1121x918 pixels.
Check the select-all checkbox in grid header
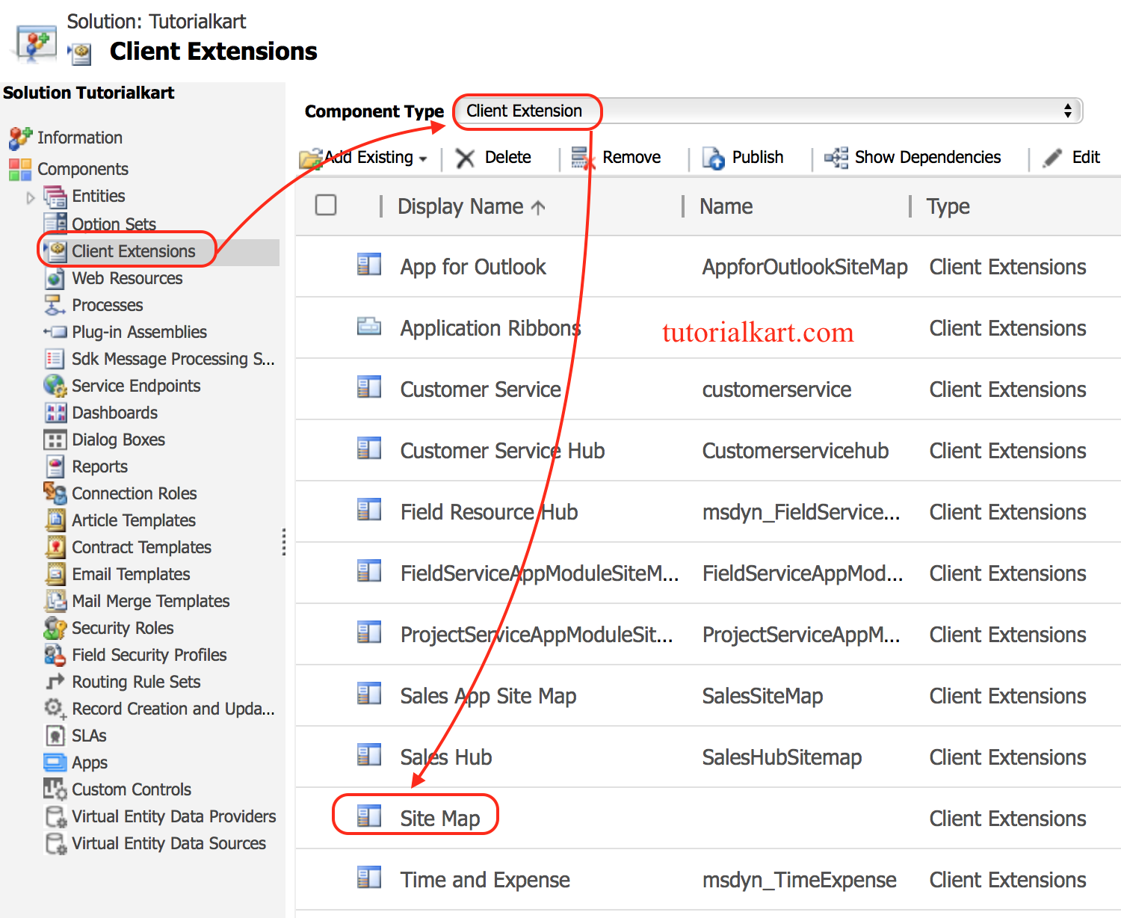click(326, 205)
